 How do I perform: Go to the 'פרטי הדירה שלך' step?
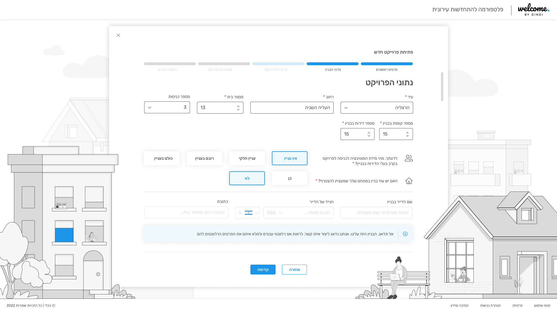278,67
